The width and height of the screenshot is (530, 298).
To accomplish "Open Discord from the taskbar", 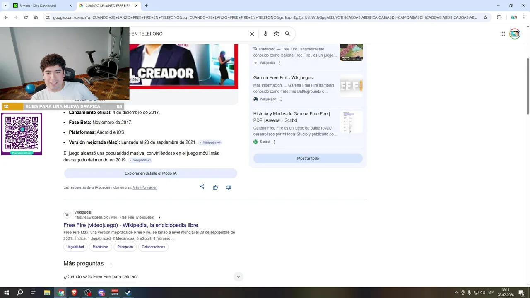I will (101, 293).
